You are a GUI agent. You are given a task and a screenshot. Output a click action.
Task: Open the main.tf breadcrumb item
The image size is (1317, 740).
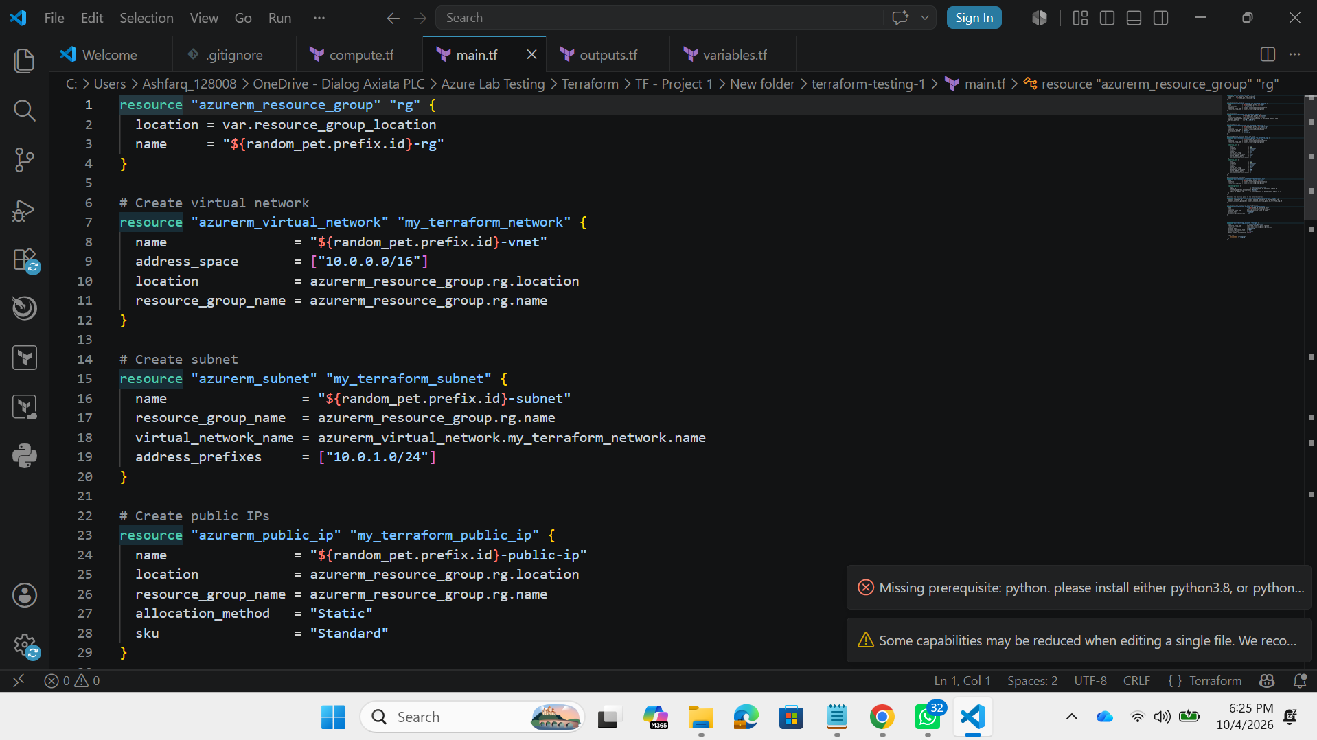[975, 84]
